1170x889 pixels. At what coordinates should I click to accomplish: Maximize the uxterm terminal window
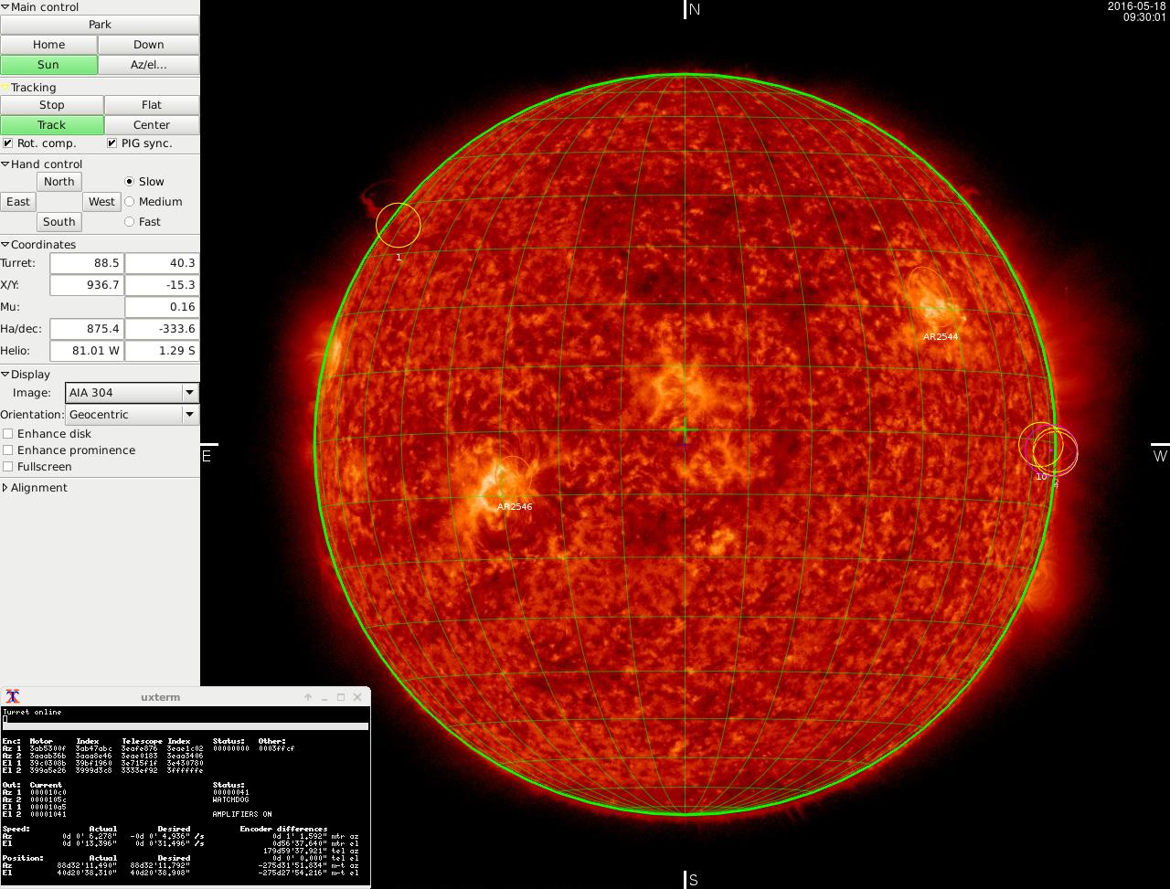click(341, 697)
